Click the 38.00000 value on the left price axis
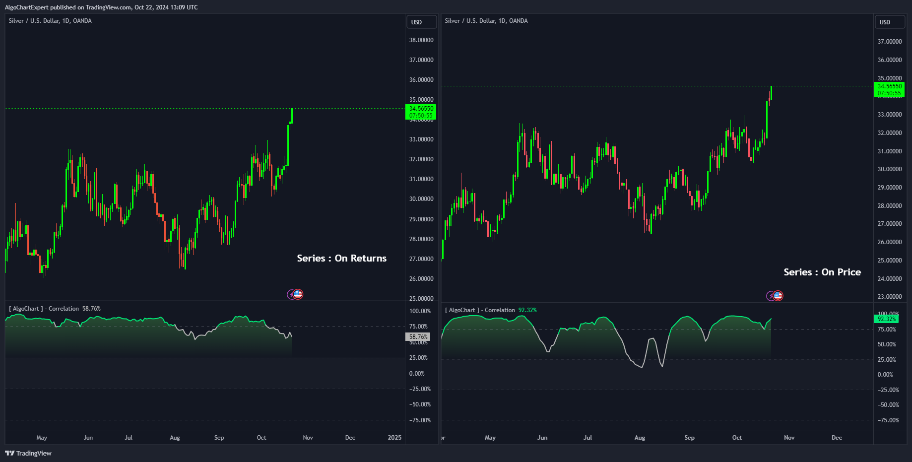 coord(421,40)
